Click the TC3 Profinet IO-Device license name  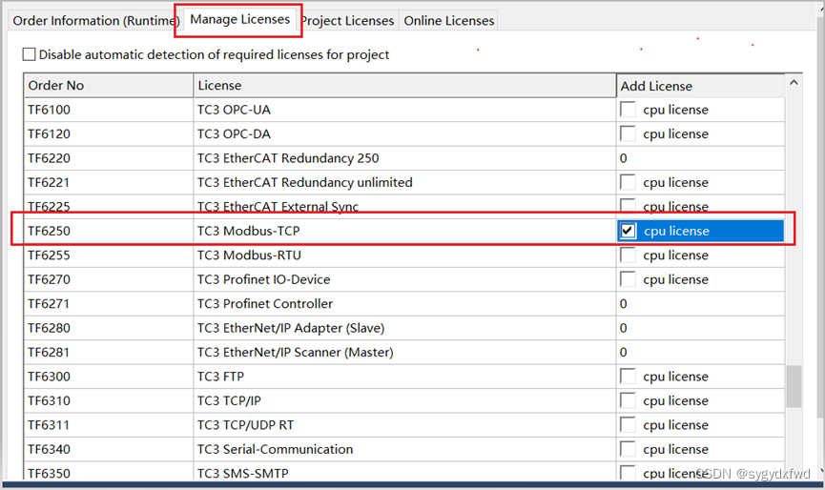pos(263,279)
